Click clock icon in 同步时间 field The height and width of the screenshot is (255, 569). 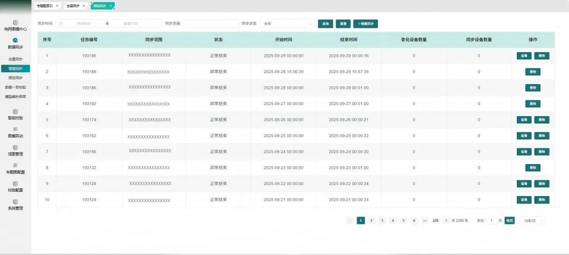[x=61, y=24]
